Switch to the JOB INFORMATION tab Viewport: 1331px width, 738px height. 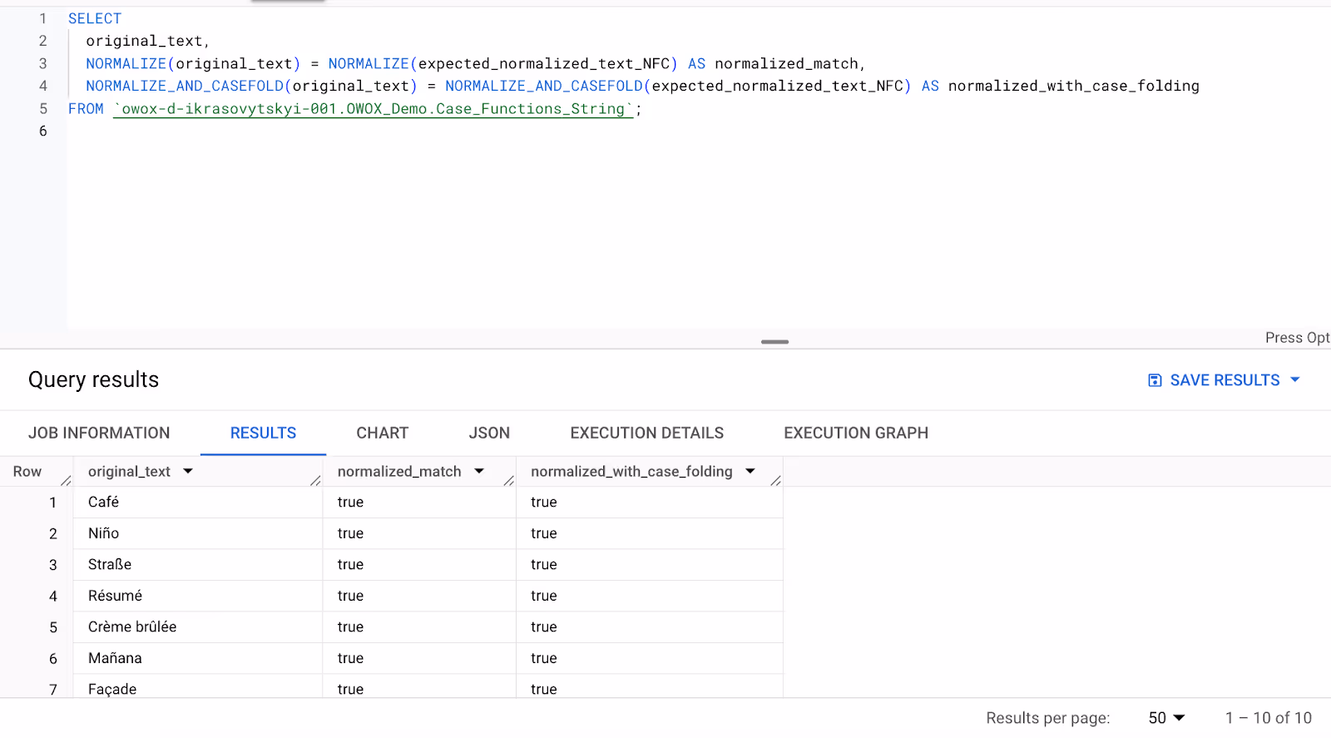99,433
